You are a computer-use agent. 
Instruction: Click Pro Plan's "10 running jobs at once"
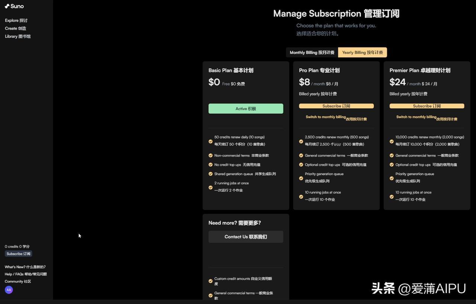(x=323, y=193)
